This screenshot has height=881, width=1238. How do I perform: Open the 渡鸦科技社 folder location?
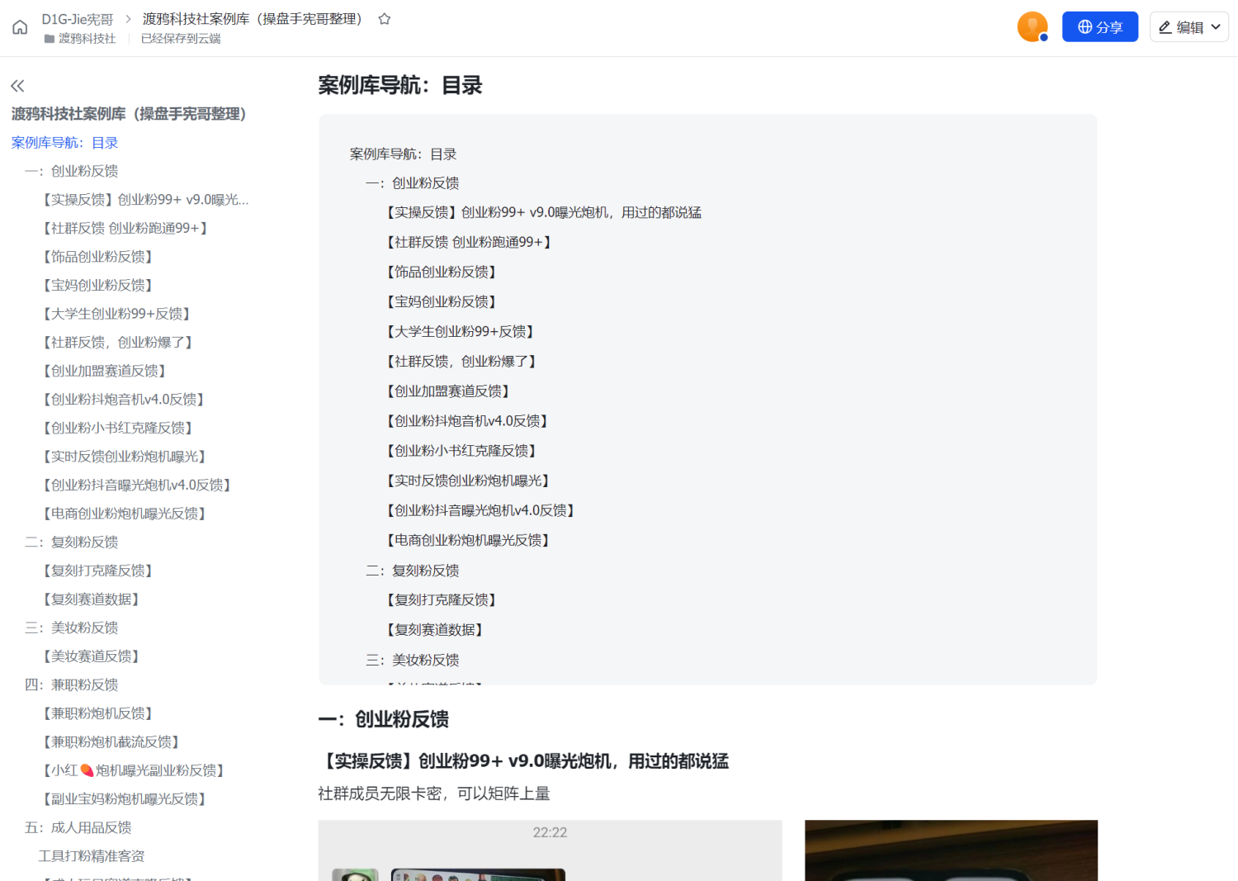coord(80,39)
